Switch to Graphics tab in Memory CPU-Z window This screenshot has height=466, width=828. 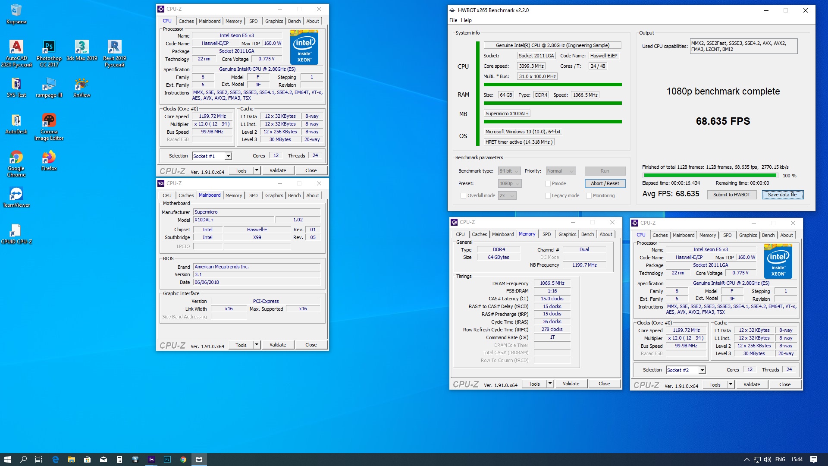pos(567,234)
